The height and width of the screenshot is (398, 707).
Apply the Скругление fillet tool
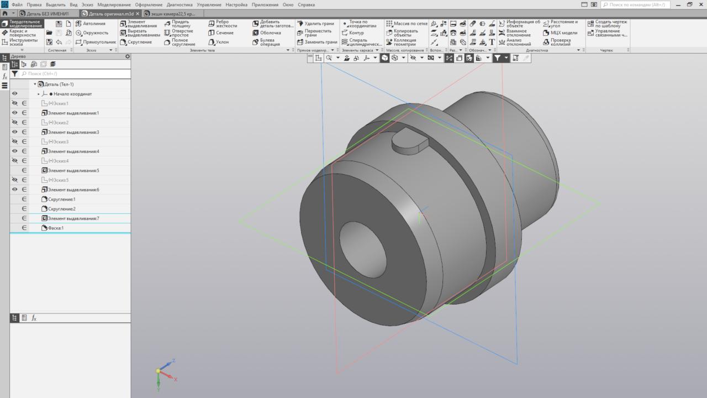point(135,42)
